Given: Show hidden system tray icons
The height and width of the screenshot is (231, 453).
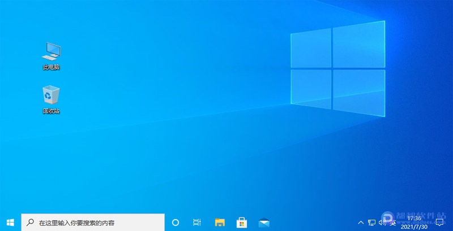Looking at the screenshot, I should 361,223.
